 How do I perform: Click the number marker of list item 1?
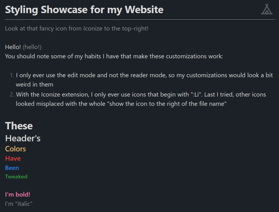(12, 75)
